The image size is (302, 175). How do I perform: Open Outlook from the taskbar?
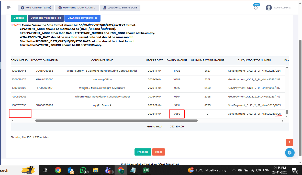point(71,170)
